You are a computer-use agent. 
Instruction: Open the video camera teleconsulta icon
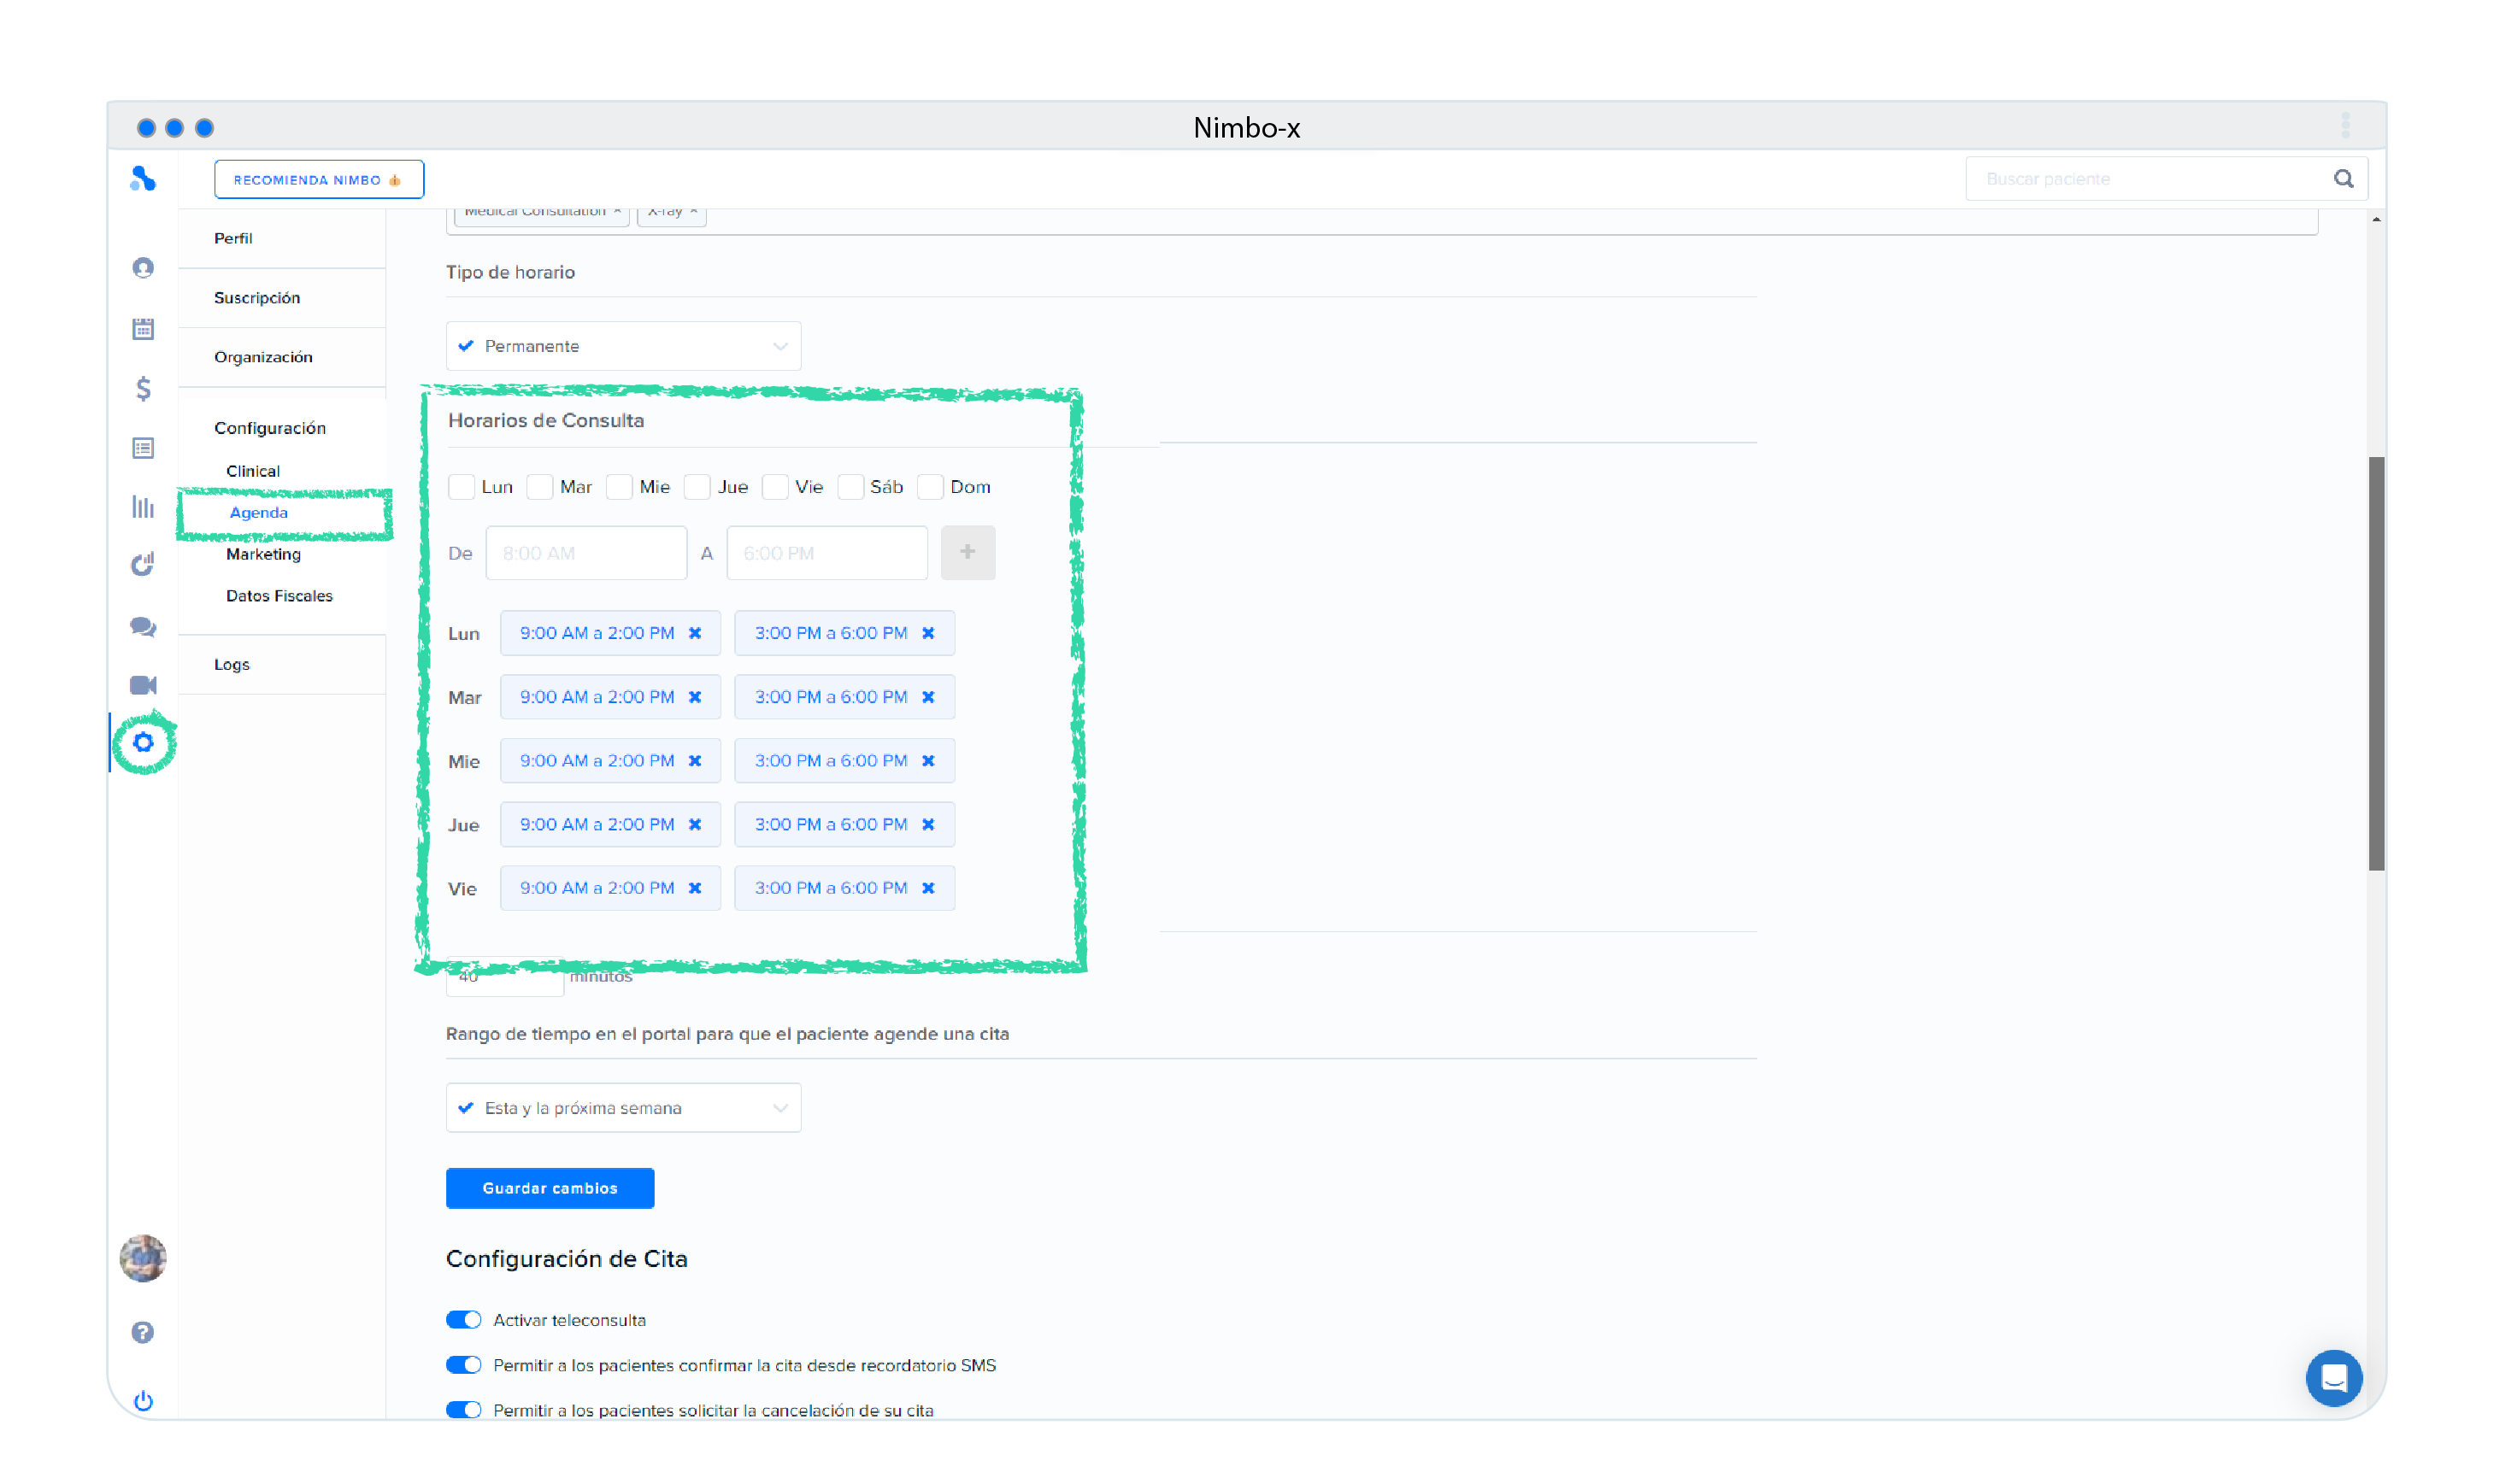pyautogui.click(x=143, y=685)
